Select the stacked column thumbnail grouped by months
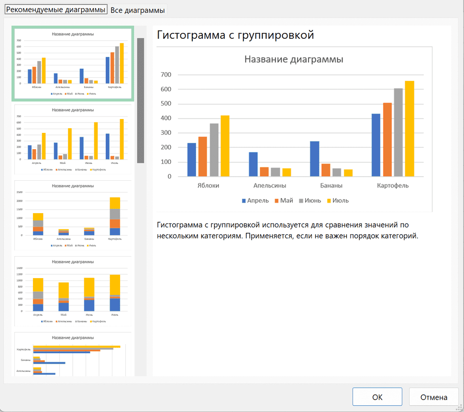 click(73, 292)
